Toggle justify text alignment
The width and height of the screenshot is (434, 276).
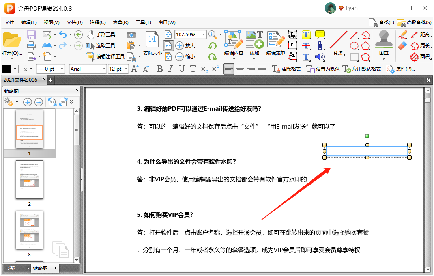(x=262, y=69)
